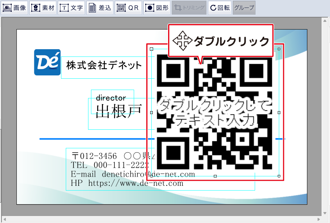
Task: Click the E-mail denetichiro line
Action: coord(133,174)
